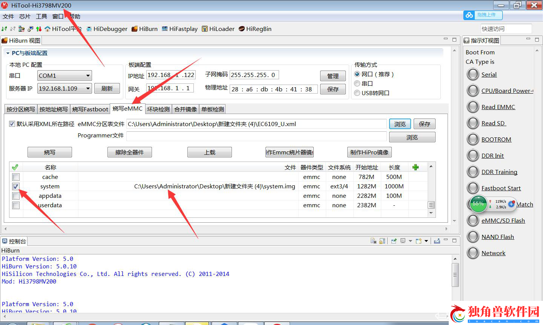Screen dimensions: 543x325
Task: Open the Fastboot Start link
Action: tap(501, 188)
